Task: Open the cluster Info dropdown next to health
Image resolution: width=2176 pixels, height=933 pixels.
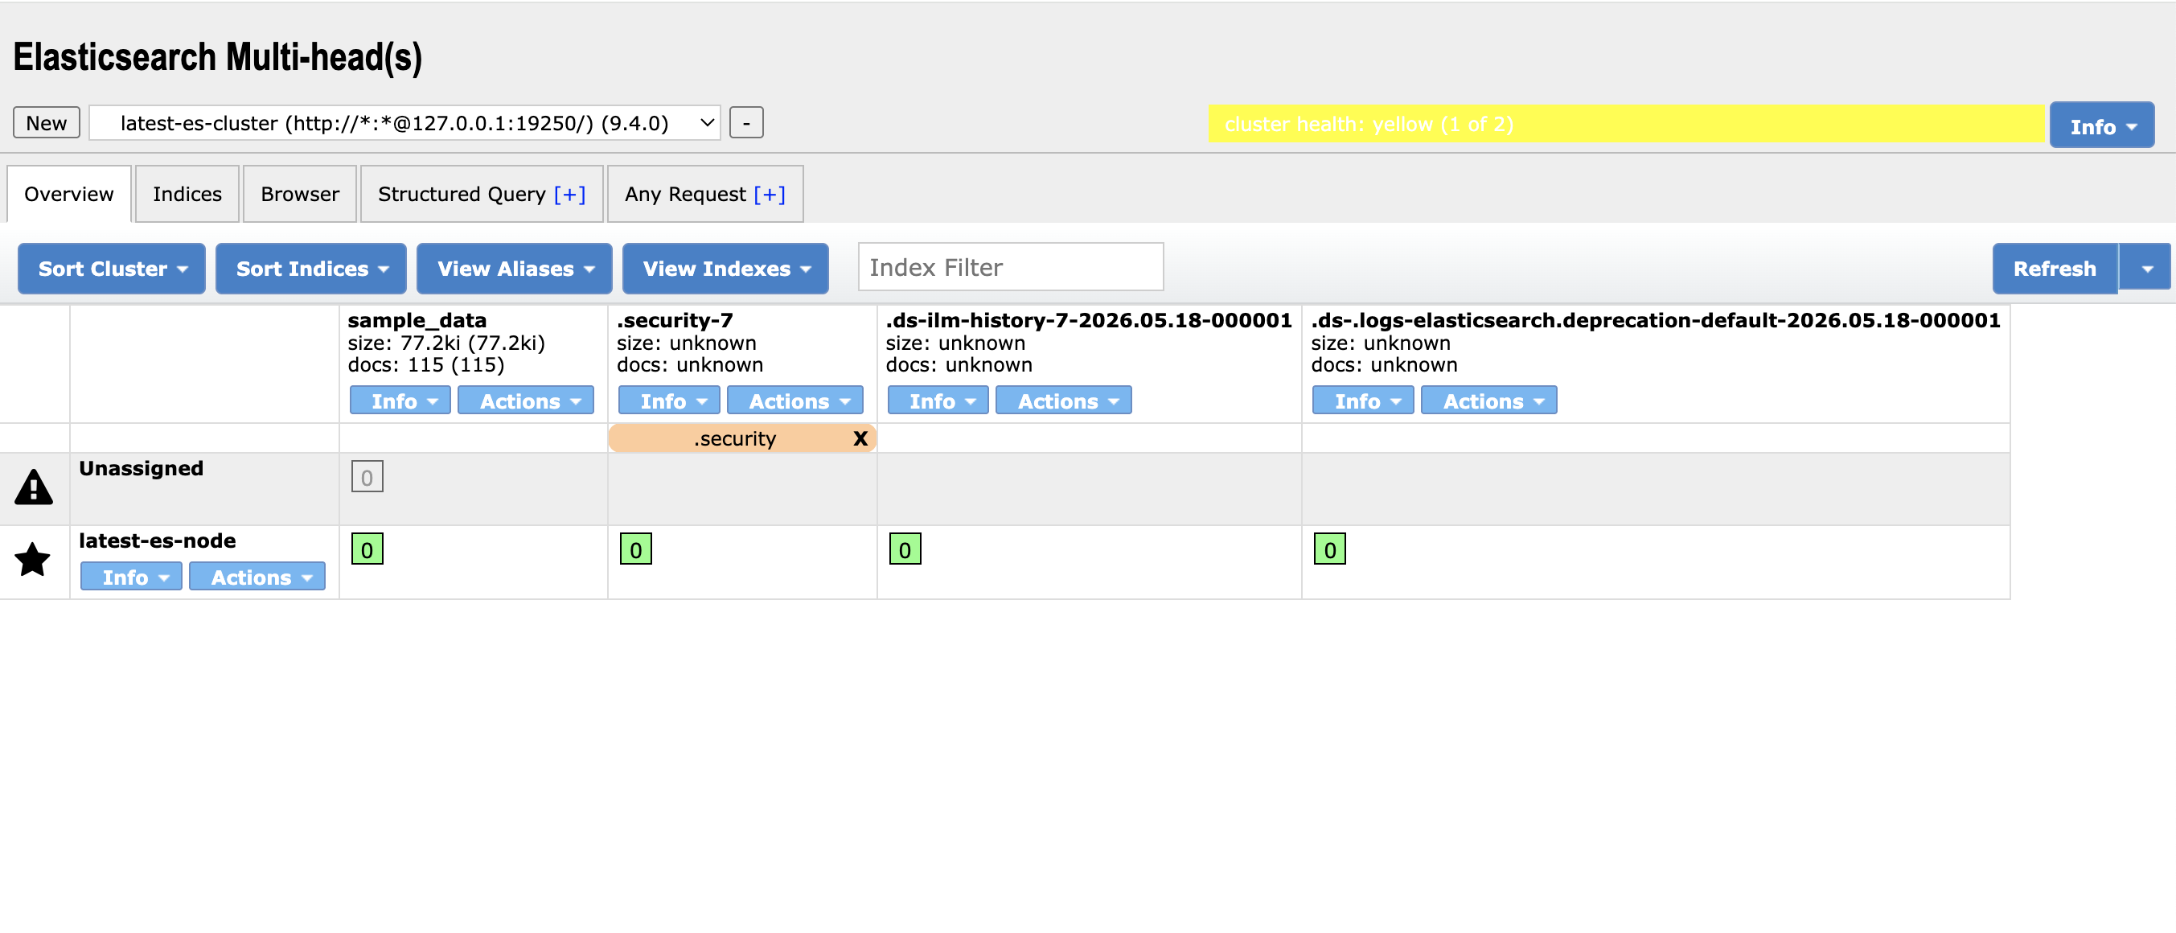Action: click(x=2102, y=126)
